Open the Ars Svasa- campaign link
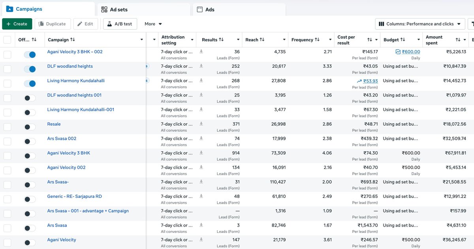The image size is (474, 249). [x=58, y=182]
